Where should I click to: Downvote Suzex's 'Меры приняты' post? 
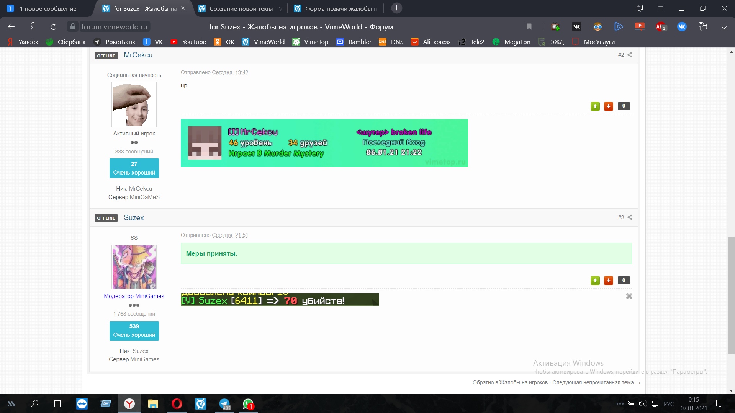608,281
